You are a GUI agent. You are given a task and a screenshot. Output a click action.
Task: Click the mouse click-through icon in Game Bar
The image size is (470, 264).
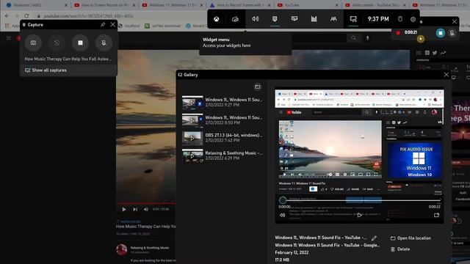pyautogui.click(x=399, y=19)
